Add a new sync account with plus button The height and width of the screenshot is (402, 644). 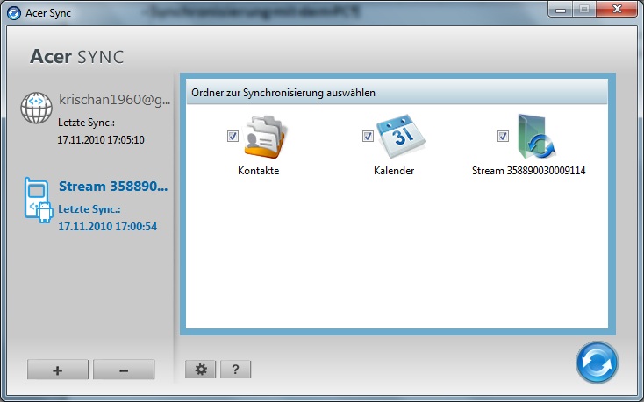pos(58,370)
